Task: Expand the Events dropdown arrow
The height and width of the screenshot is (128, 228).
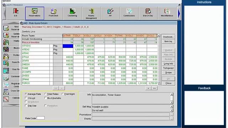Action: [172, 118]
